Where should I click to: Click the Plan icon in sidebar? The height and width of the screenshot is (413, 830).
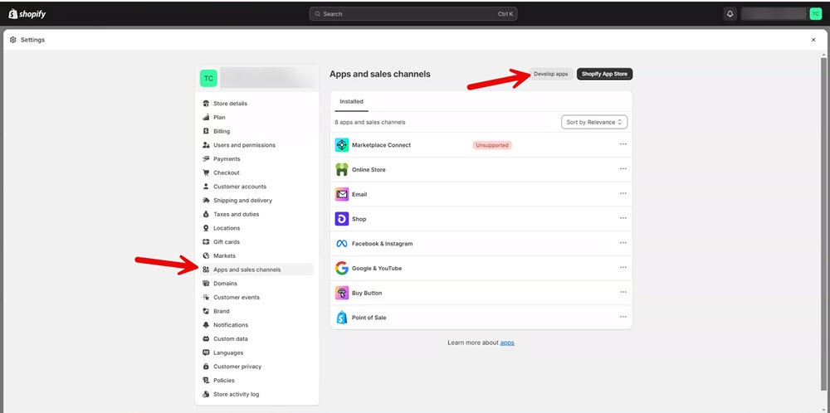pos(207,118)
